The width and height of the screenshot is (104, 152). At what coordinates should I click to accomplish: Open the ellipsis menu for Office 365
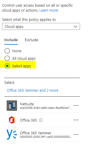tap(76, 120)
